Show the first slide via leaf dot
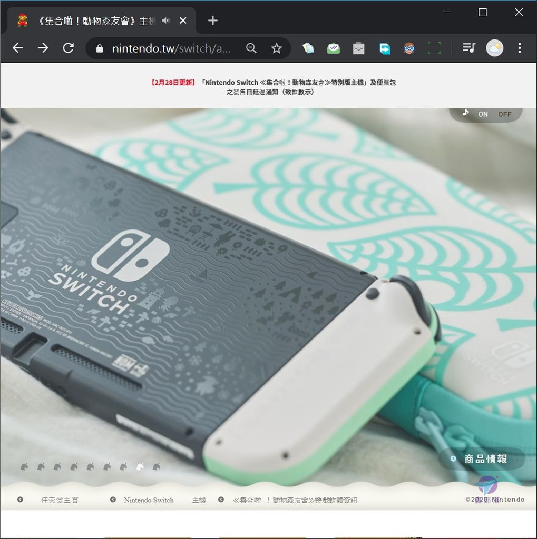Image resolution: width=537 pixels, height=539 pixels. point(24,466)
